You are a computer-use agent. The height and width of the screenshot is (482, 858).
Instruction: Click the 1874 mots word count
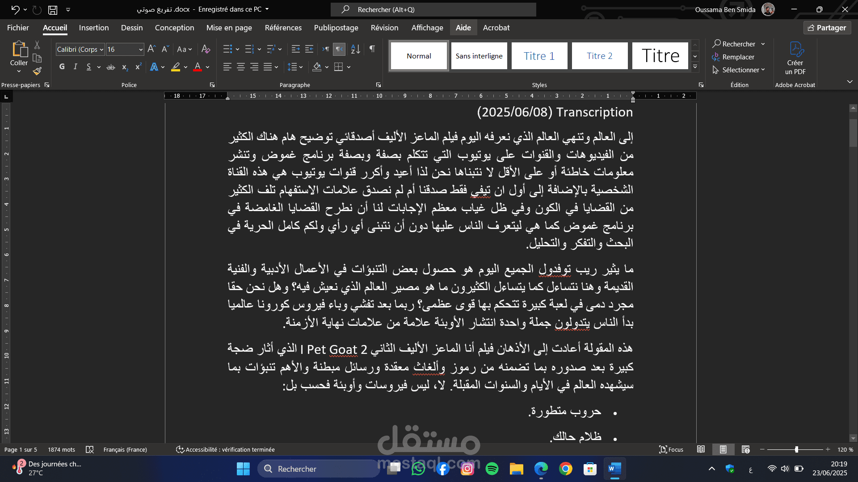point(61,449)
